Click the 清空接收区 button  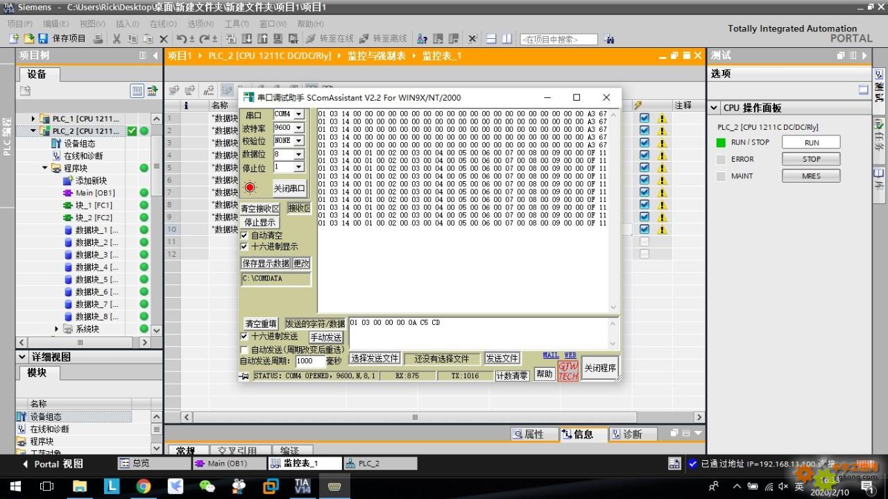coord(260,209)
